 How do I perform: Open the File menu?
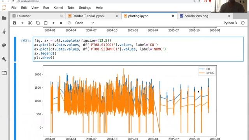pyautogui.click(x=14, y=8)
